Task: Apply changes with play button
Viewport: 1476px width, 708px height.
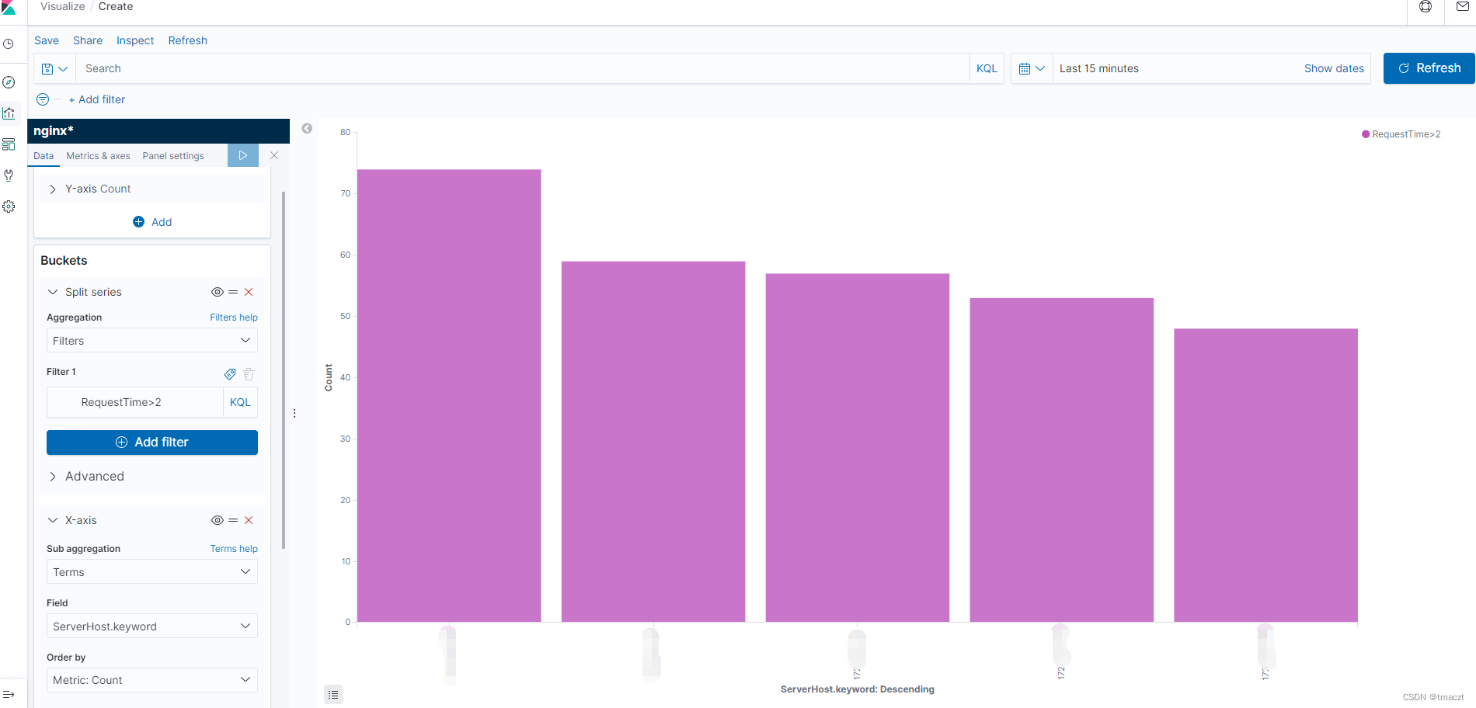Action: (x=243, y=155)
